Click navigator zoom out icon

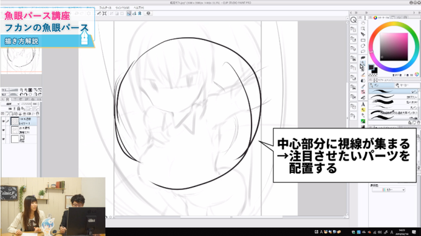point(22,90)
